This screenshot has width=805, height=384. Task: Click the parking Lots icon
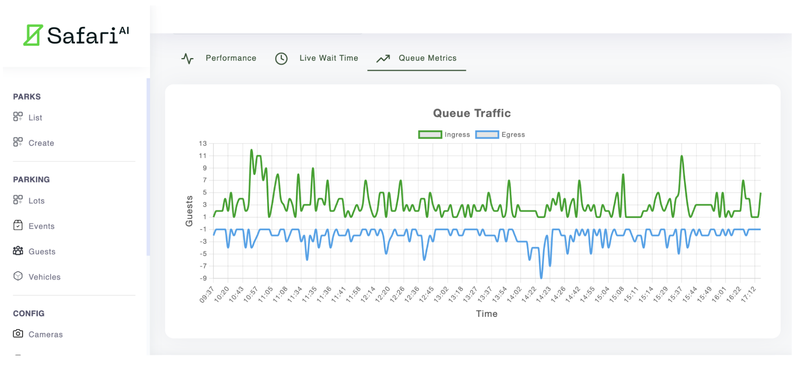point(18,200)
